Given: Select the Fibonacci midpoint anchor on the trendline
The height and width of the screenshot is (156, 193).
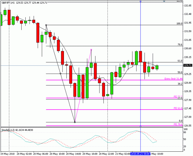Looking at the screenshot, I should click(x=61, y=74).
